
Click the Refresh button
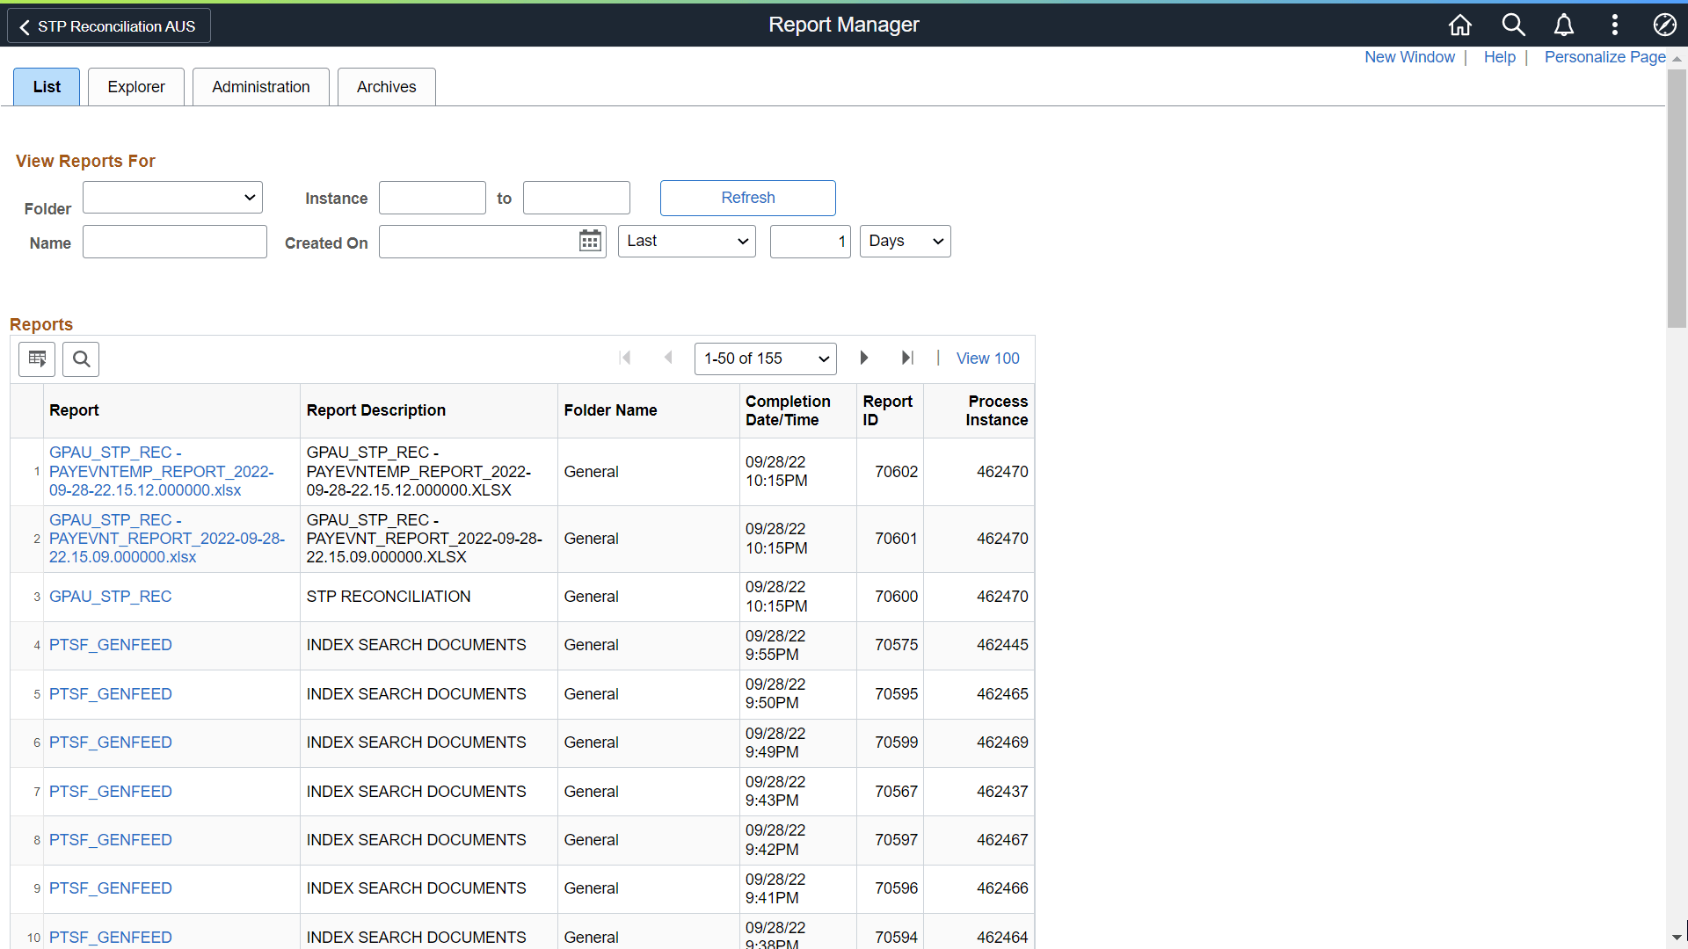[x=747, y=198]
